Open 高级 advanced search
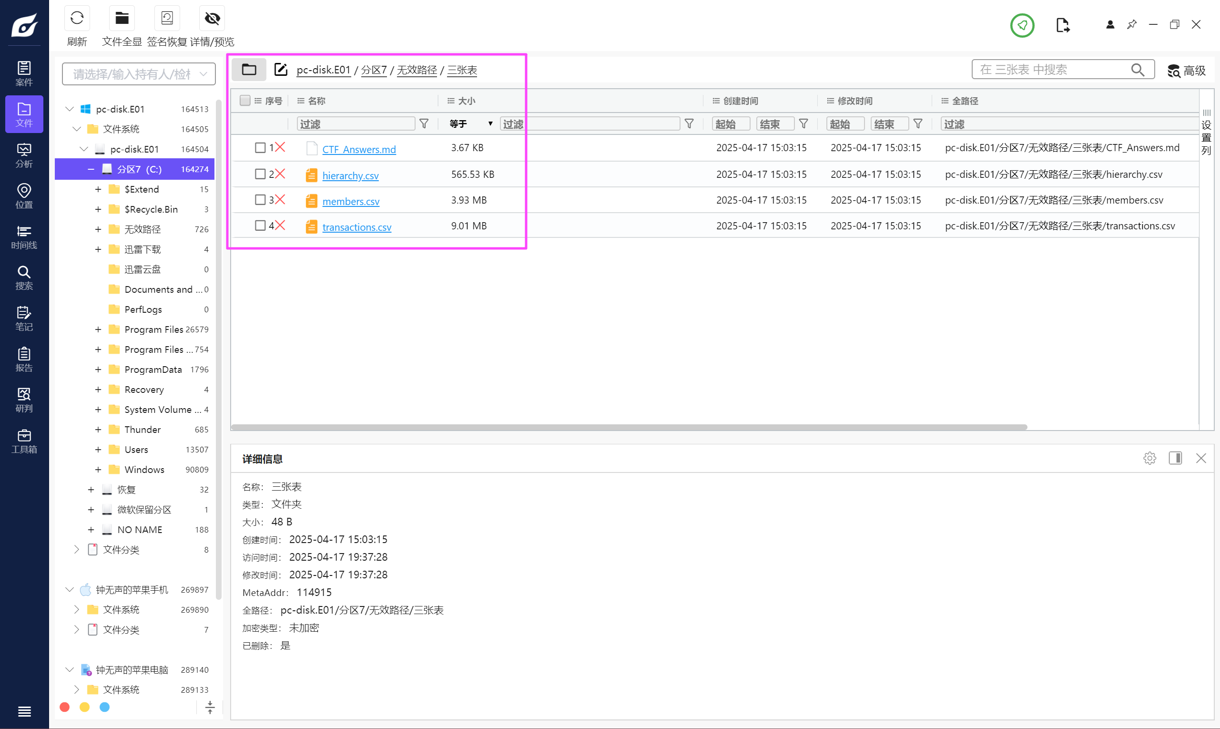The height and width of the screenshot is (729, 1220). pos(1186,70)
